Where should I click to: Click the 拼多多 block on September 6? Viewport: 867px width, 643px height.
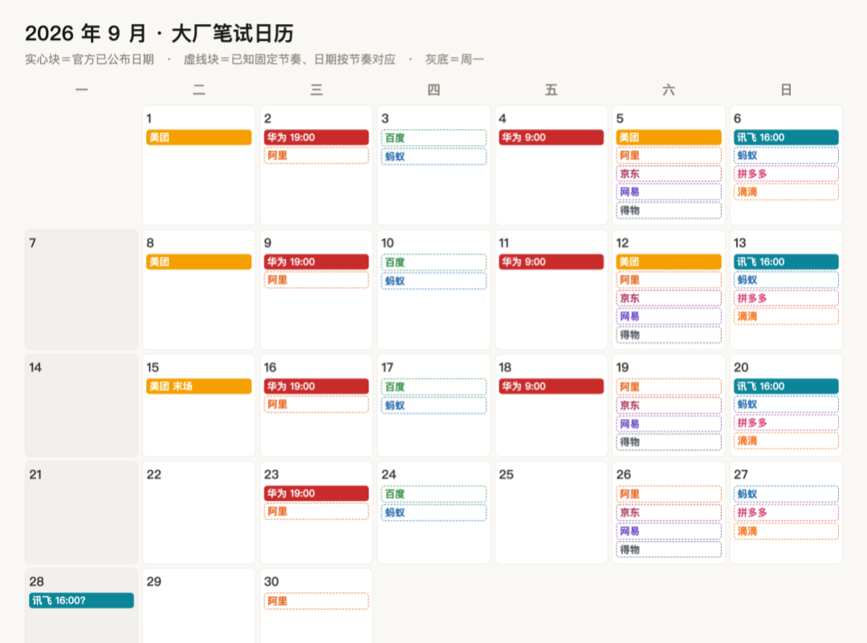click(786, 173)
